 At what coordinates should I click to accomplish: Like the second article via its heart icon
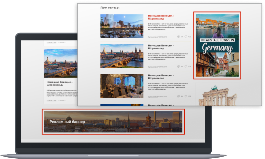[x=186, y=67]
